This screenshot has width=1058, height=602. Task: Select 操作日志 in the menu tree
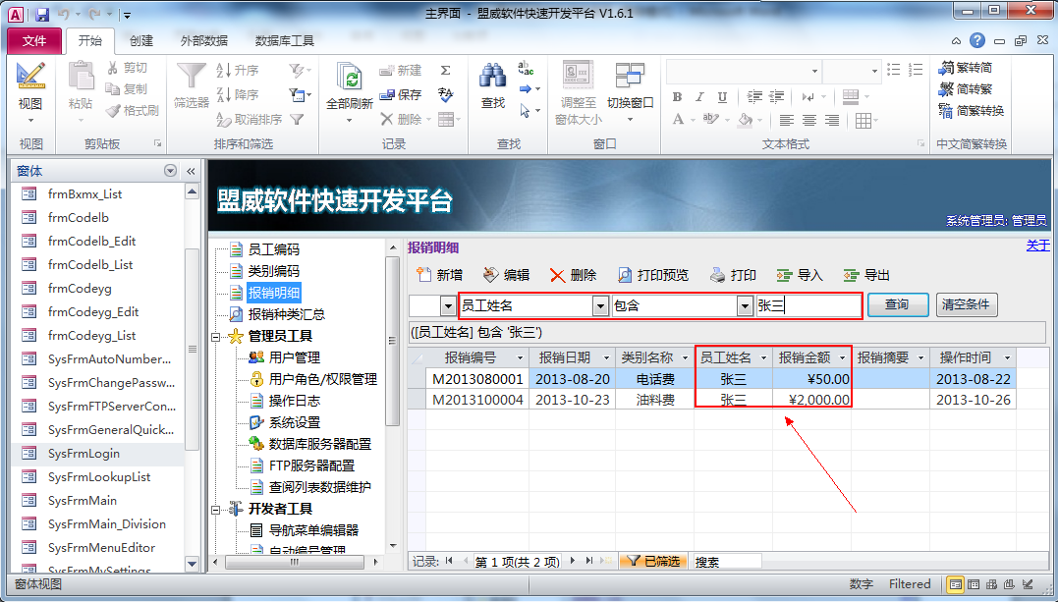[294, 401]
